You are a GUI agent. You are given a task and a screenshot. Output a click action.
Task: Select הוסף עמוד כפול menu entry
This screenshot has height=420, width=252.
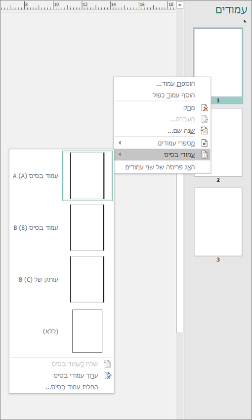tap(173, 96)
